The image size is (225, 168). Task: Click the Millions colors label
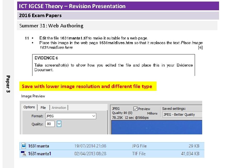152,114
